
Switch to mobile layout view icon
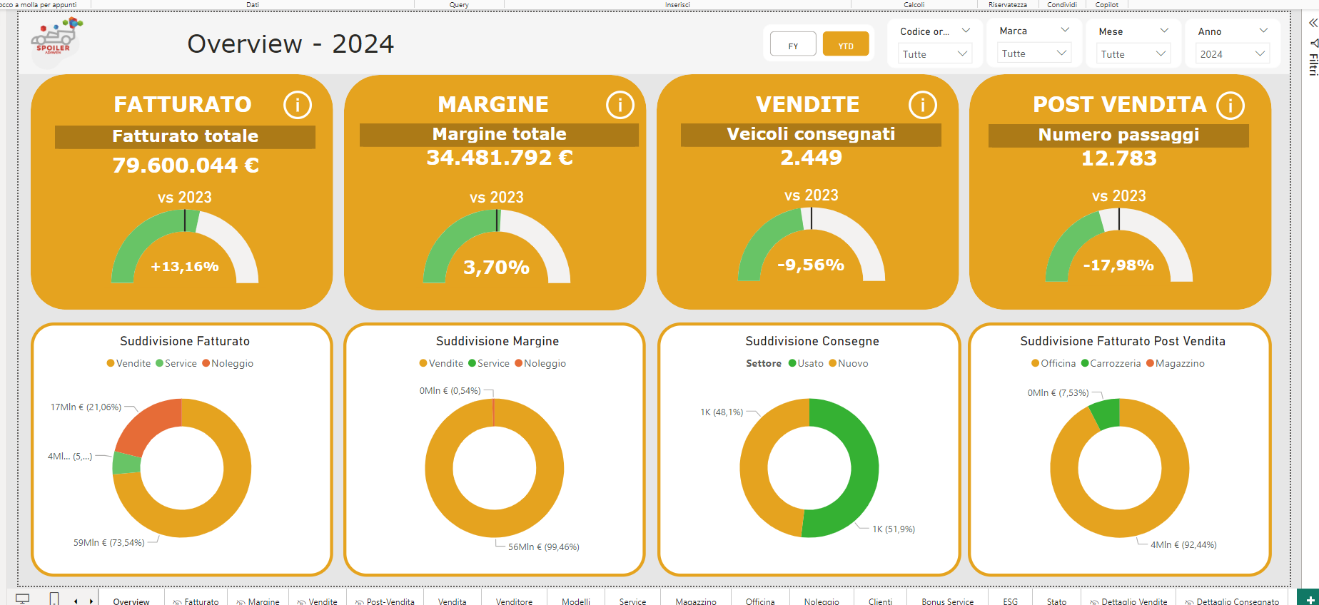[x=54, y=599]
